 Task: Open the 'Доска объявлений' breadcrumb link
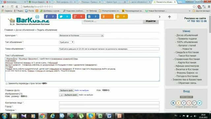[25, 30]
